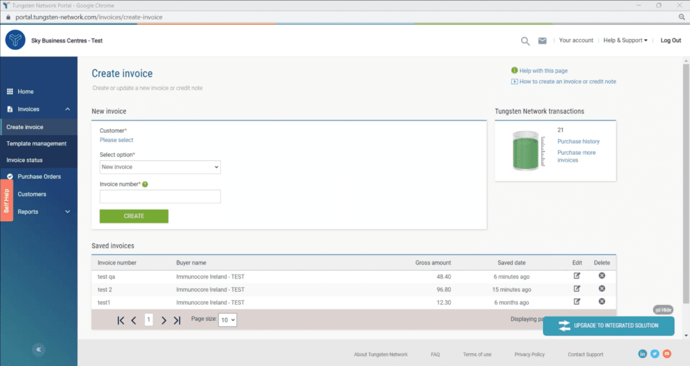Open Terms of use footer link
This screenshot has width=690, height=366.
click(477, 355)
